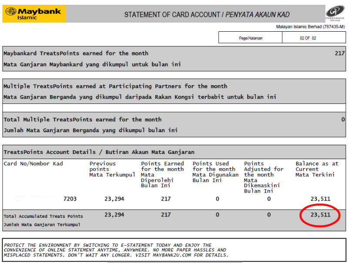The image size is (348, 263).
Task: Click total balance 23,511 in Total Accumulated row
Action: pyautogui.click(x=321, y=215)
